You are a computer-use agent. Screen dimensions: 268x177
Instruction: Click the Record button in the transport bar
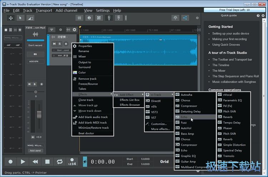point(11,162)
